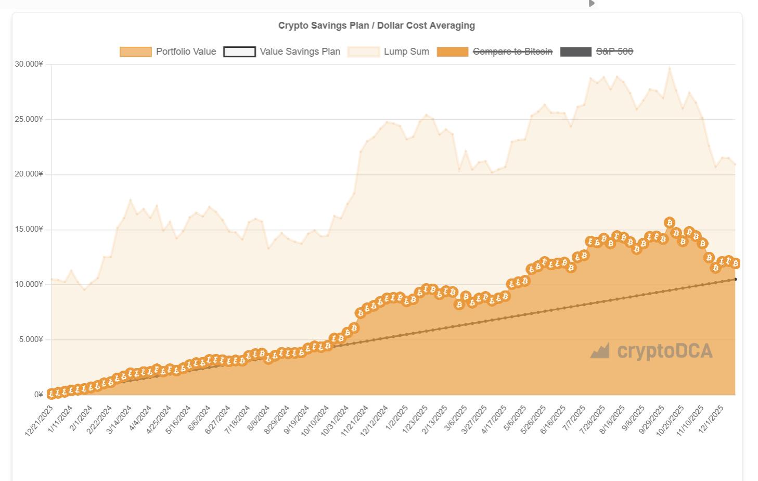
Task: Click the small gray triangle arrow above the chart
Action: point(592,4)
